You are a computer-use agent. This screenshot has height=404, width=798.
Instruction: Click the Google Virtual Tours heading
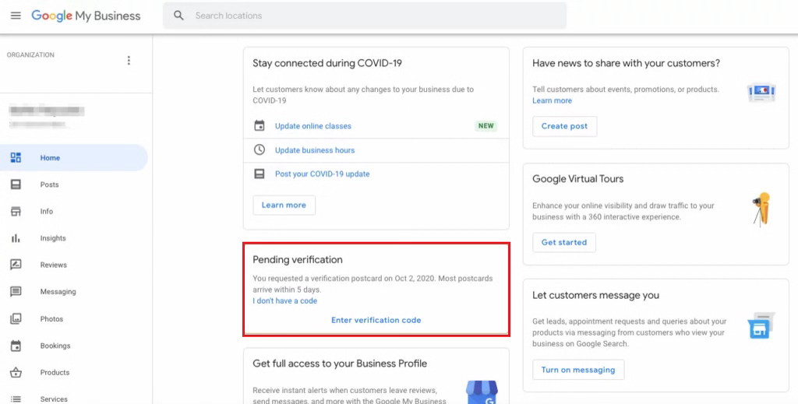(578, 179)
